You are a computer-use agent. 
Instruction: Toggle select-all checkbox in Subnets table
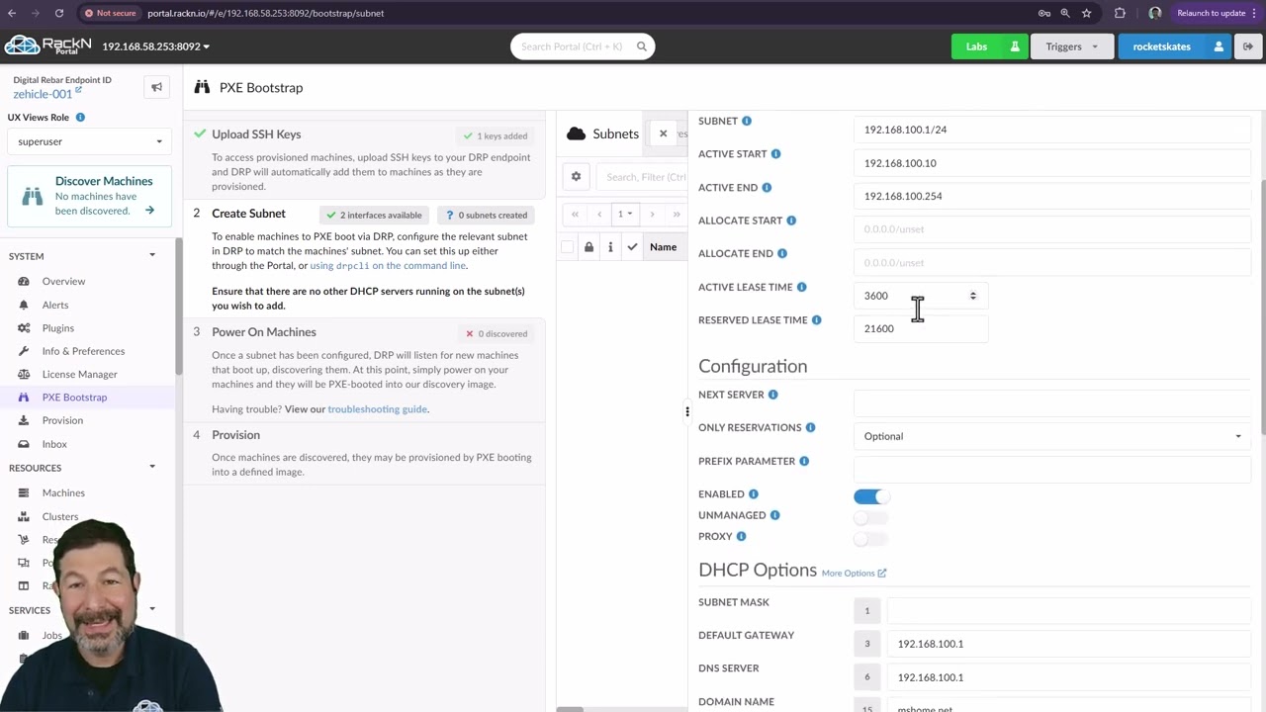coord(567,247)
